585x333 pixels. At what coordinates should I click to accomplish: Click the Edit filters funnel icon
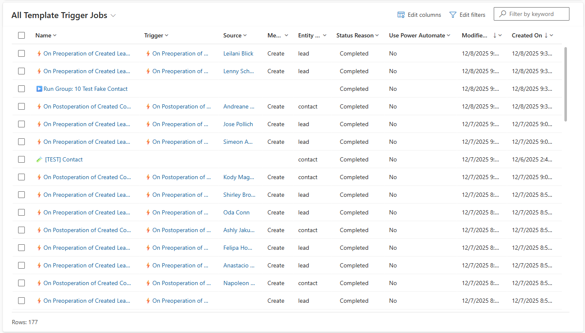tap(453, 15)
